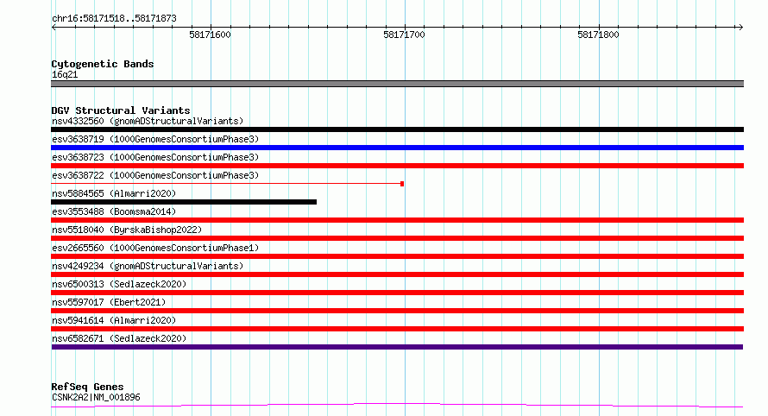Click ruler position 58171800
Image resolution: width=768 pixels, height=416 pixels.
pyautogui.click(x=598, y=35)
